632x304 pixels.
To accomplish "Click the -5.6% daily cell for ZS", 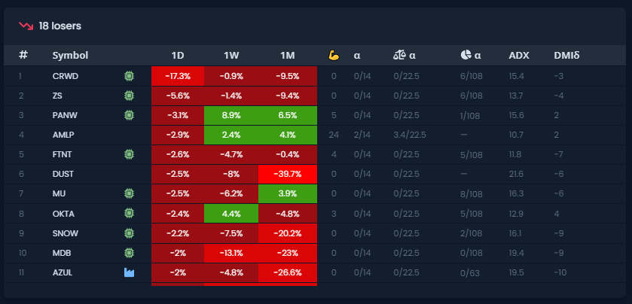I will pyautogui.click(x=178, y=96).
